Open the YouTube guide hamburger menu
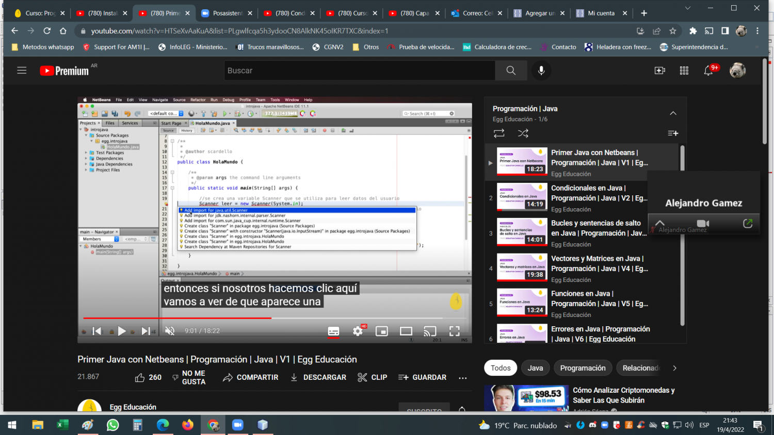The height and width of the screenshot is (435, 774). coord(22,71)
